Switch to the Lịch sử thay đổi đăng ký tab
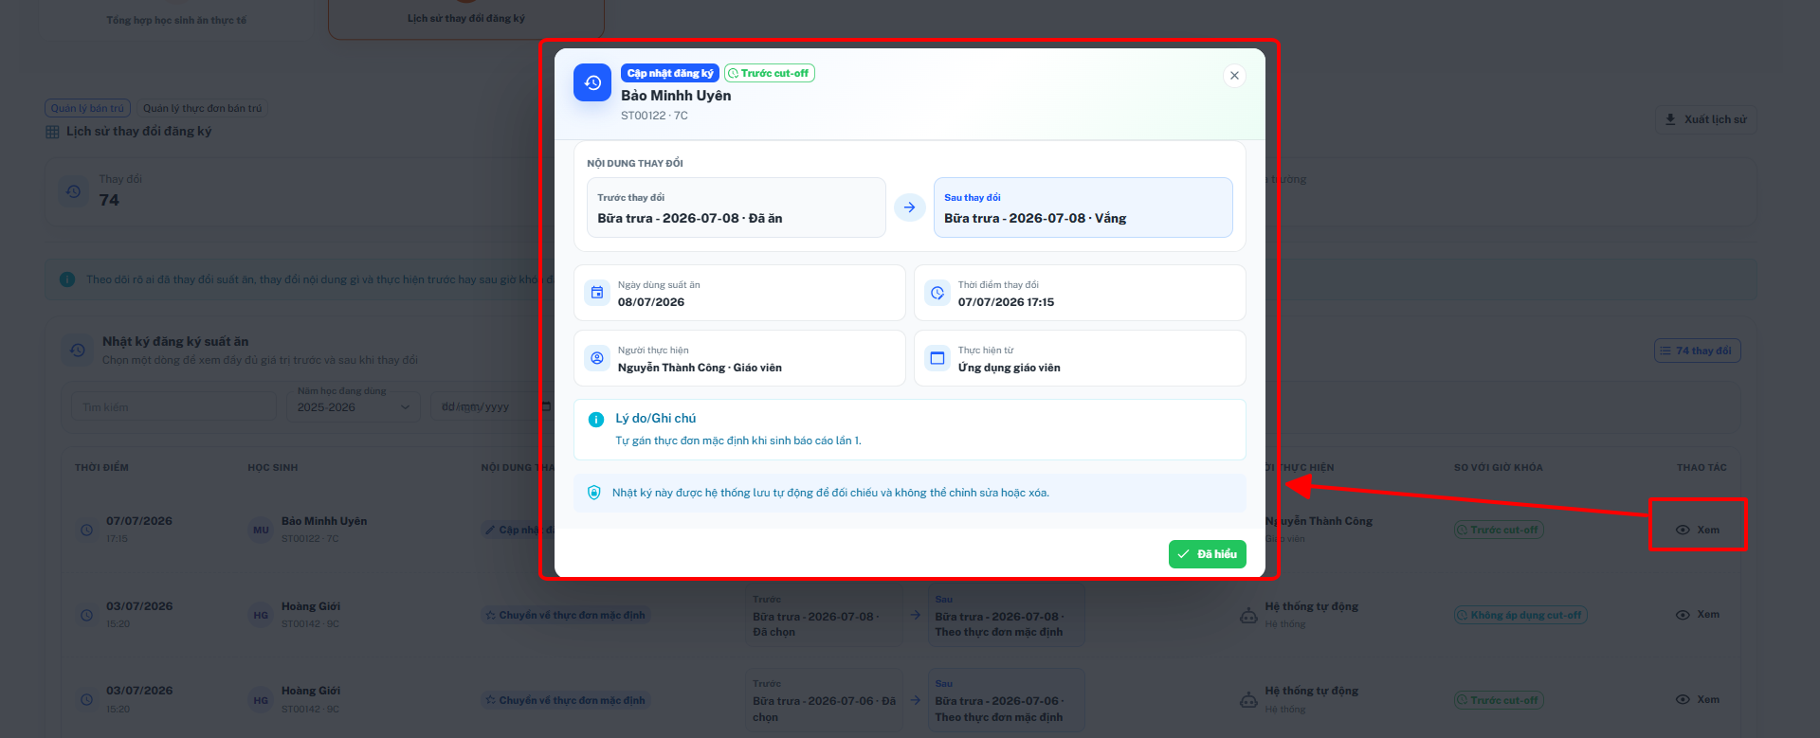The image size is (1820, 738). (466, 18)
